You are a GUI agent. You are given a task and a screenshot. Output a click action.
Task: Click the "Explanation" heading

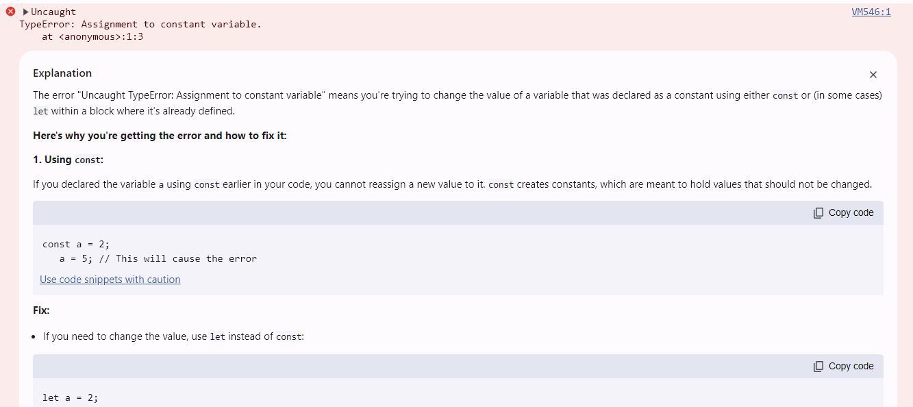[62, 73]
